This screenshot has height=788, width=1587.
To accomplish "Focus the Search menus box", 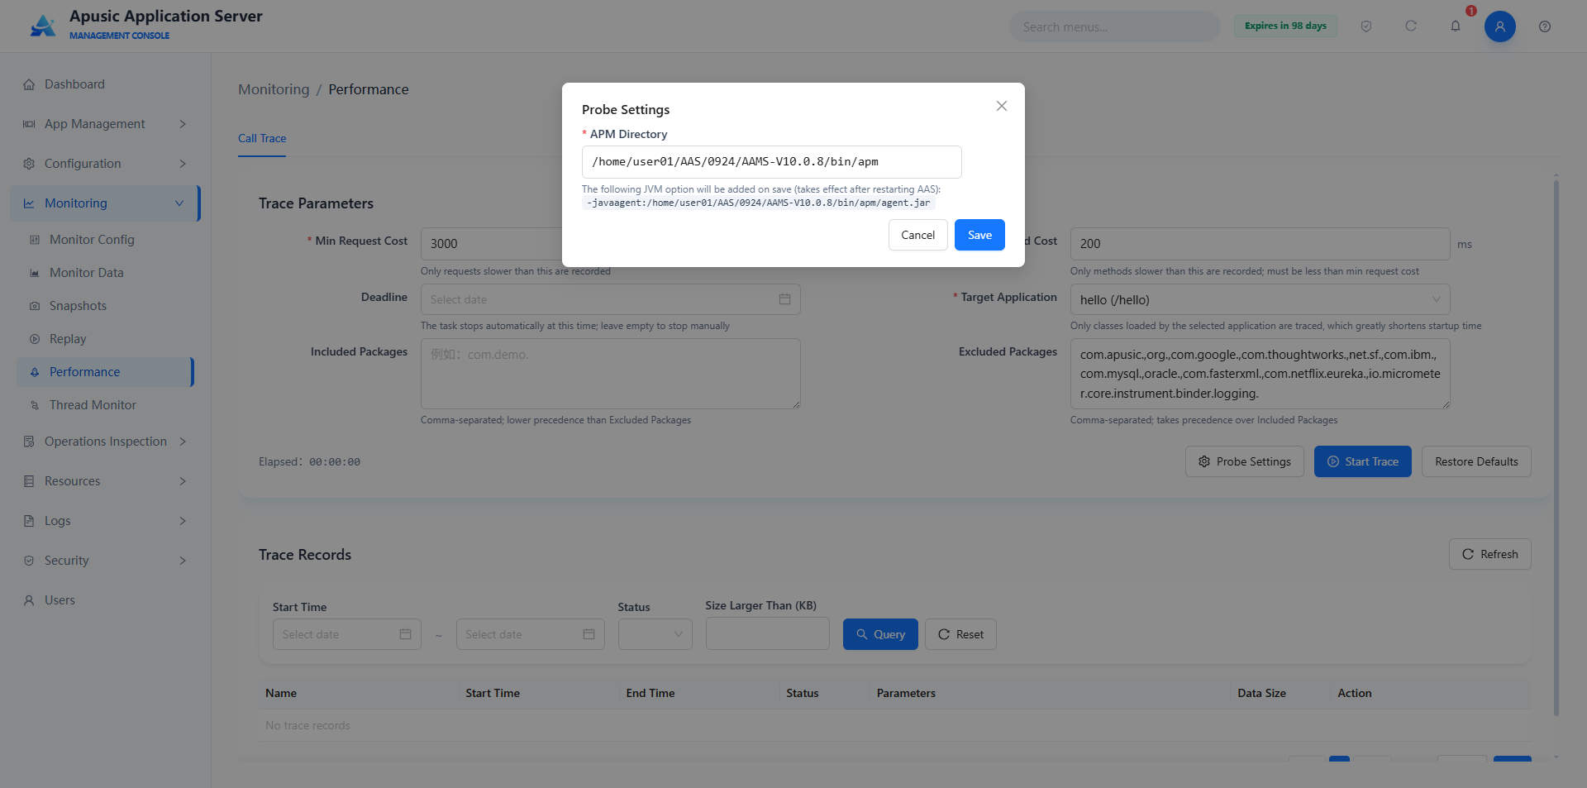I will point(1114,26).
